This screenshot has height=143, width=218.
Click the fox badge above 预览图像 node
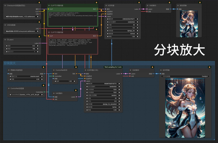[x=200, y=2]
